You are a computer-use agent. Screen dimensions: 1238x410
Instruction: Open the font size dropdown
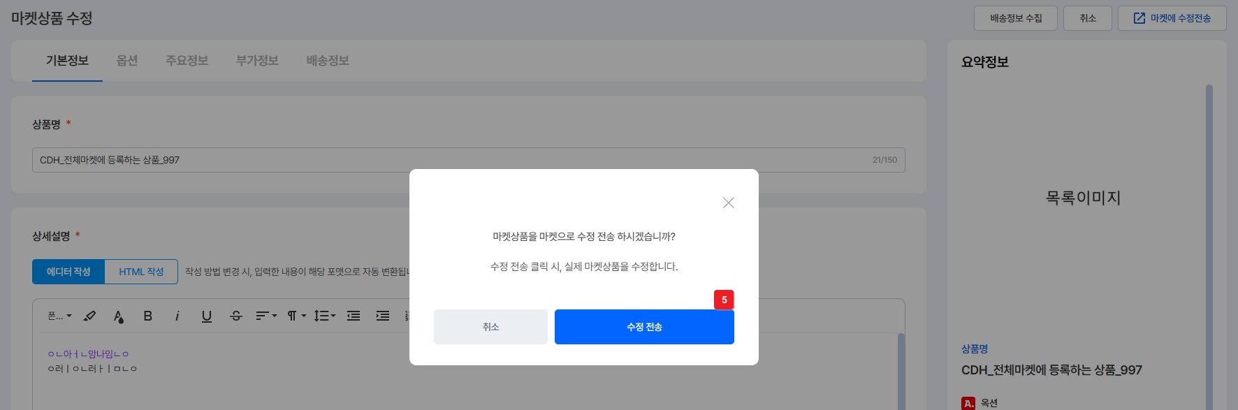pos(59,316)
